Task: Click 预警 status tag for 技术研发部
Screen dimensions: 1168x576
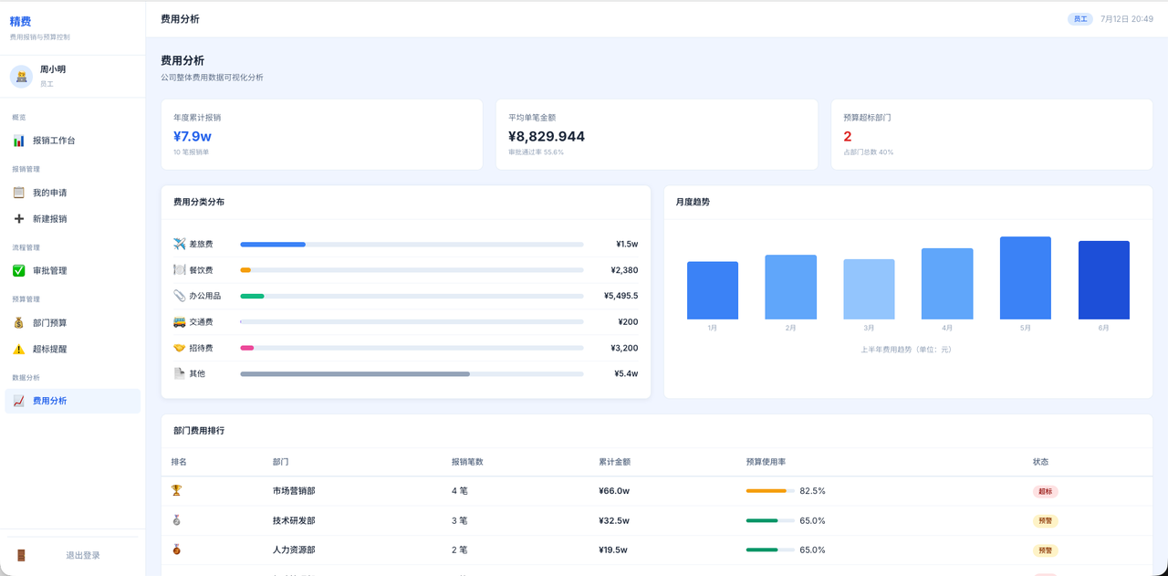Action: pyautogui.click(x=1045, y=521)
